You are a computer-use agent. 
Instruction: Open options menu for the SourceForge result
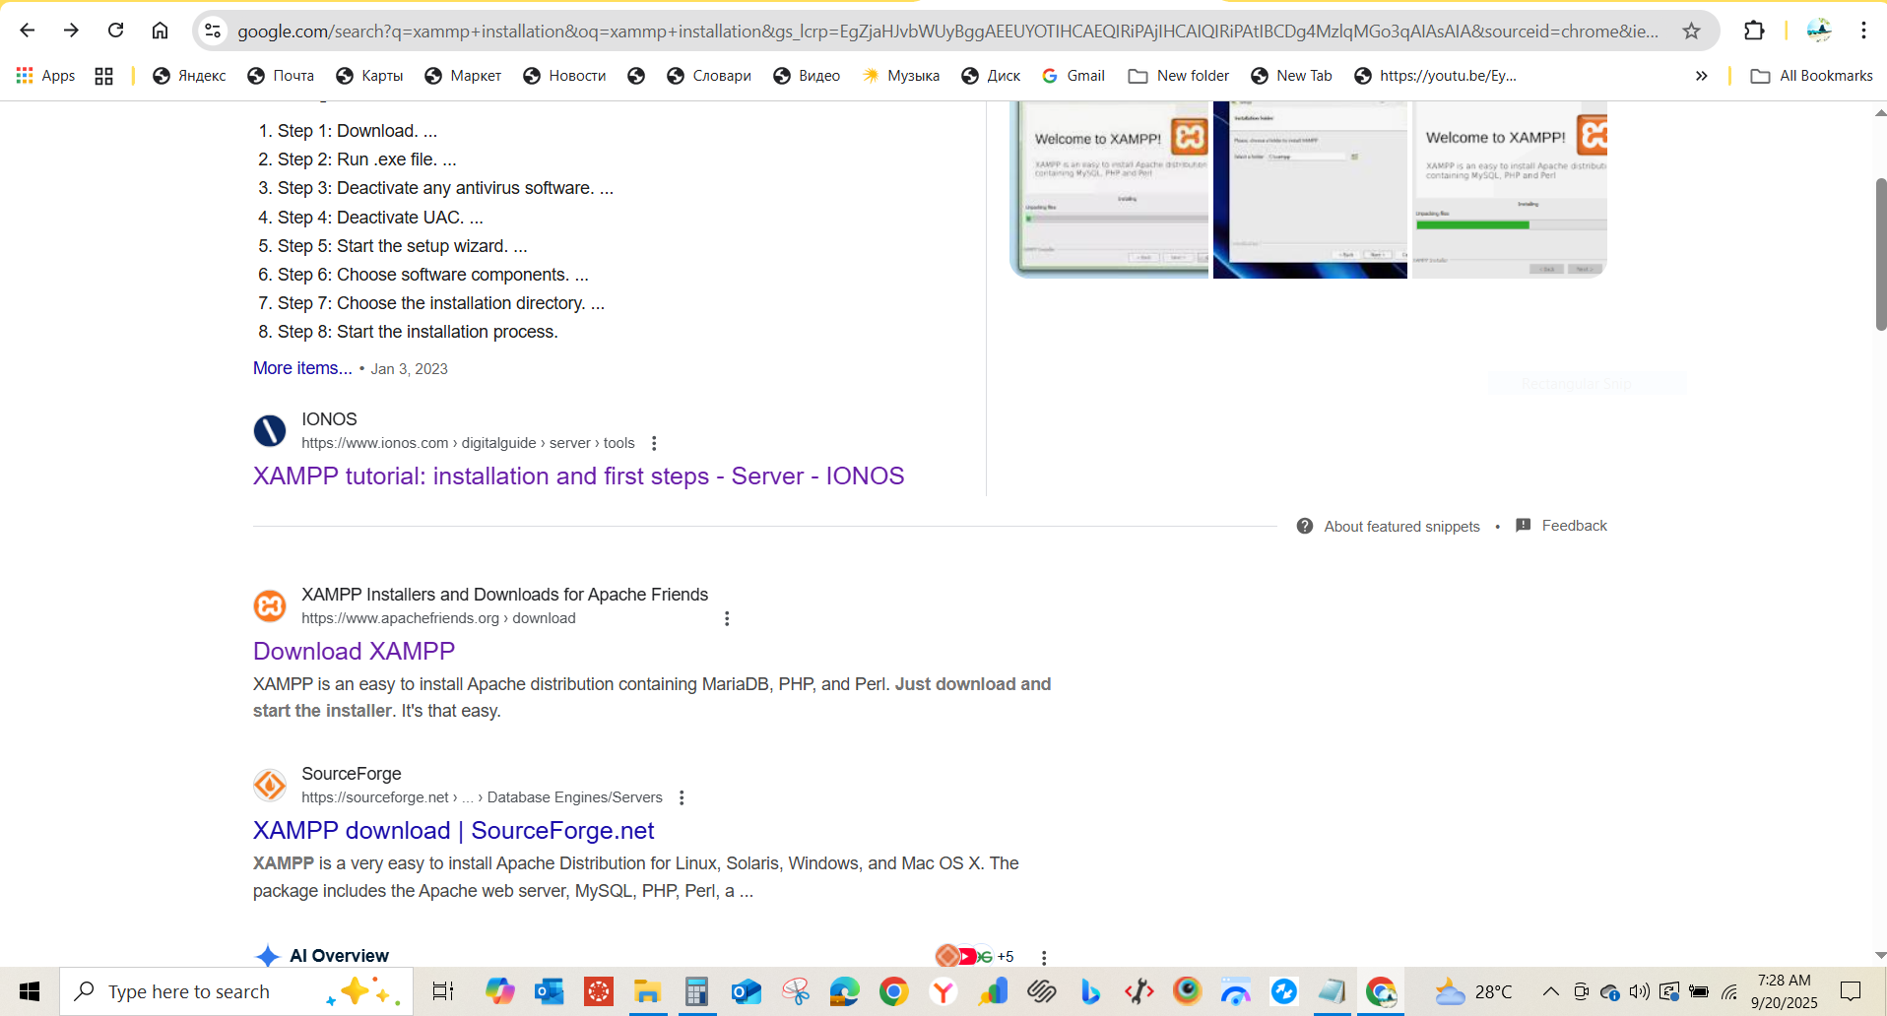click(x=681, y=797)
